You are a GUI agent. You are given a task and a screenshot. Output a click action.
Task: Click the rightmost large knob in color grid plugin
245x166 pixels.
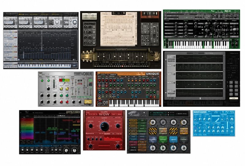tap(74, 150)
